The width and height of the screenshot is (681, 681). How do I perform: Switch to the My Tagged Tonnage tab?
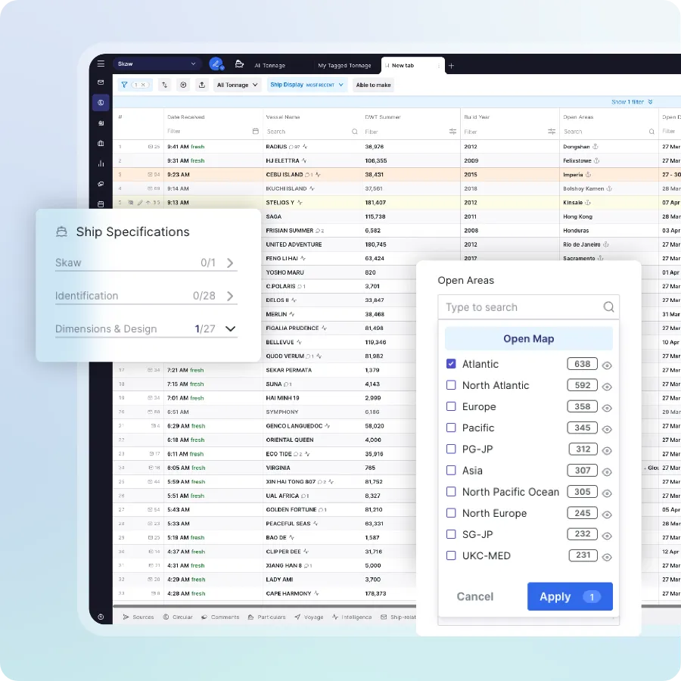[345, 65]
